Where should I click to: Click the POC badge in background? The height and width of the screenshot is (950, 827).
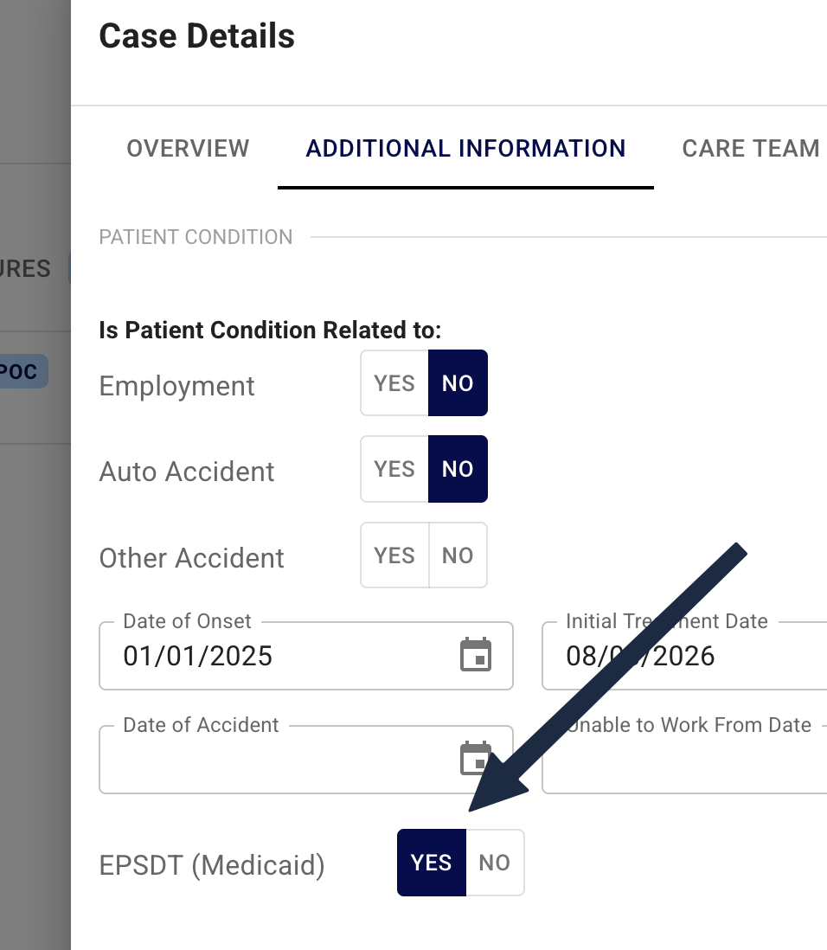tap(22, 371)
